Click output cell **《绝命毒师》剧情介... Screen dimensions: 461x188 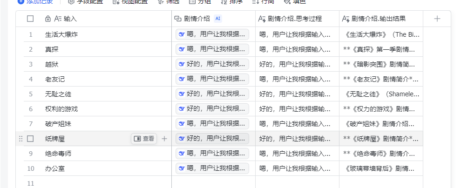(381, 154)
